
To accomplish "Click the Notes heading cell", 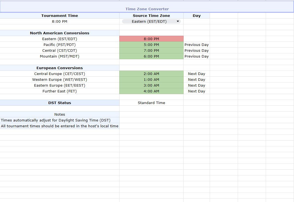I will click(x=60, y=114).
